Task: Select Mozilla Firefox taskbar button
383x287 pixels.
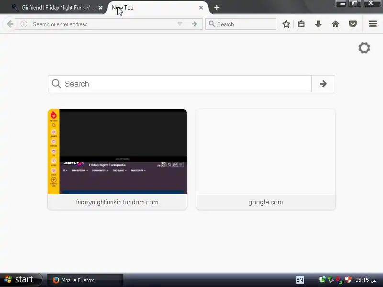Action: click(x=85, y=280)
